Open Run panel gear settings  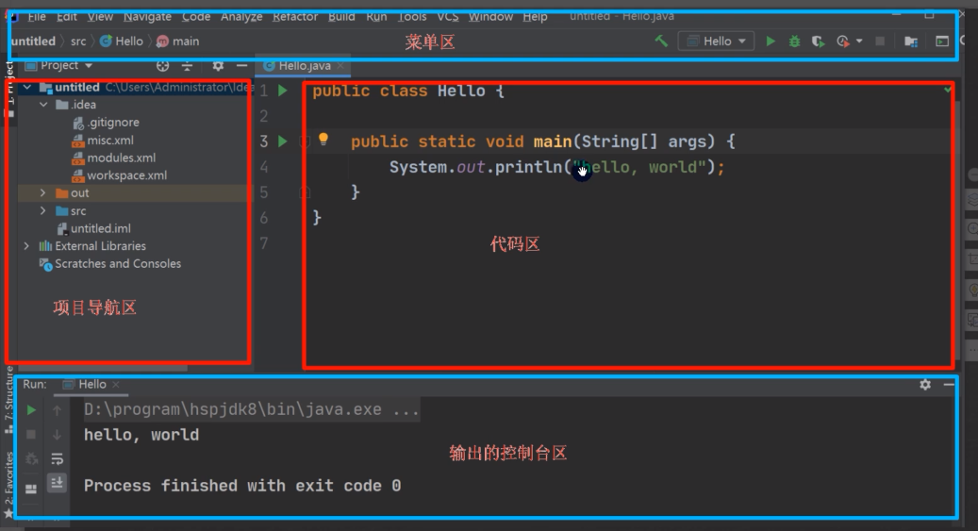(925, 385)
